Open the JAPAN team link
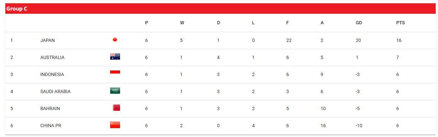Image resolution: width=438 pixels, height=137 pixels. [x=47, y=40]
